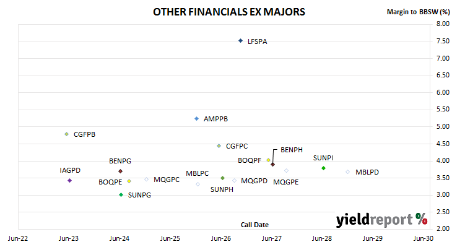Select the chart title Other Financials Ex Majors
The height and width of the screenshot is (247, 452).
coord(229,12)
